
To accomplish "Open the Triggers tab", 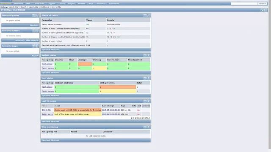I will click(51, 4).
